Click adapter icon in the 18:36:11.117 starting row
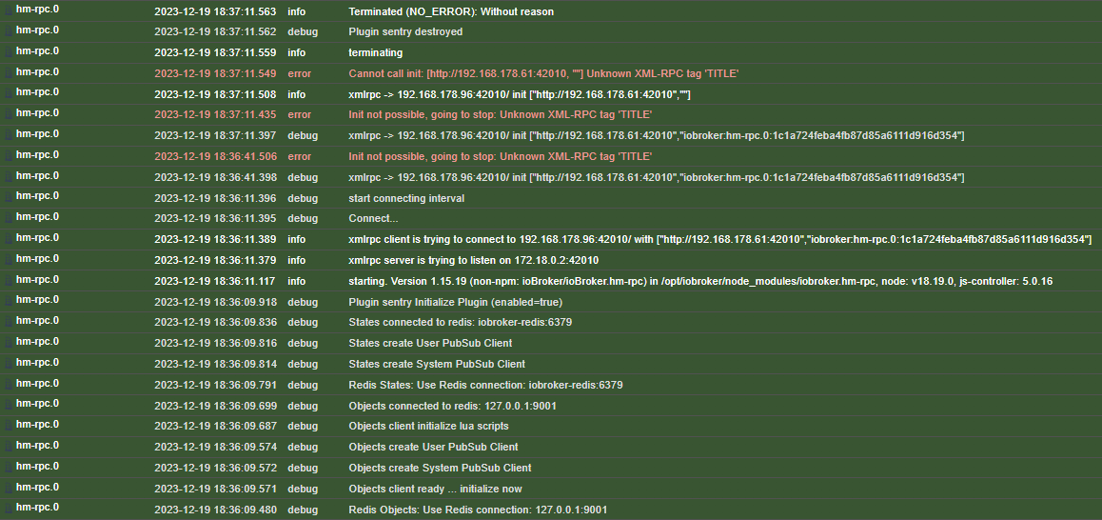This screenshot has height=520, width=1102. [10, 280]
